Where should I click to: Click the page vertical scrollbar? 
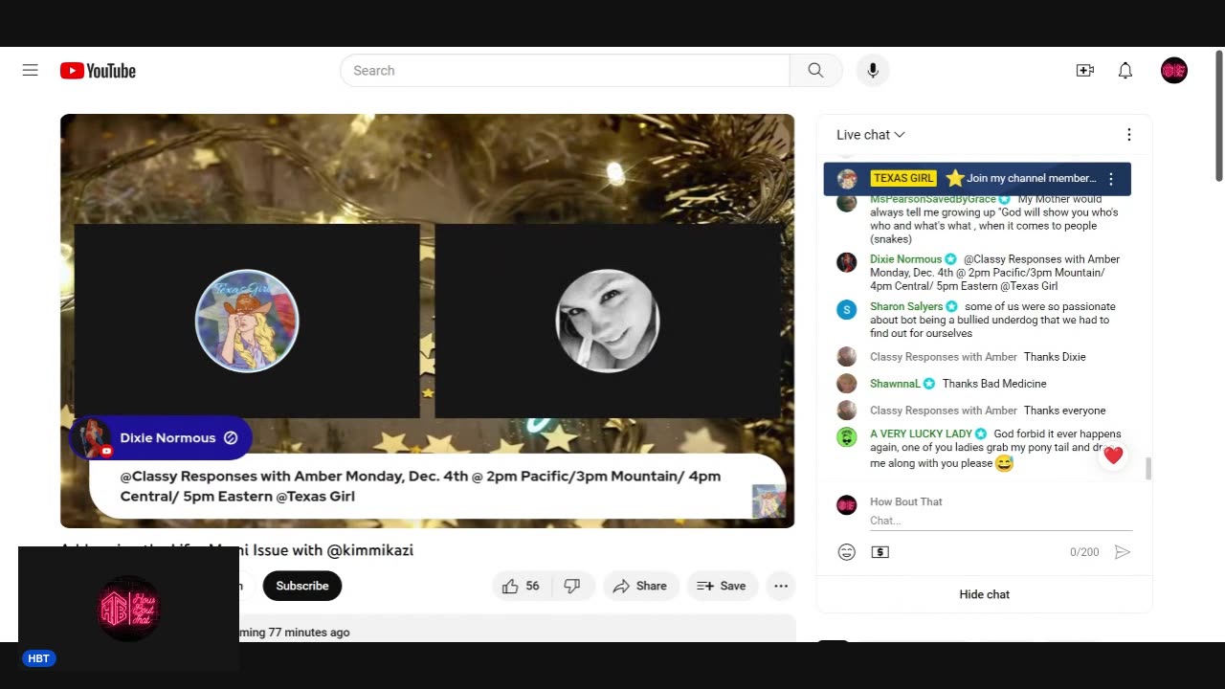(x=1218, y=115)
